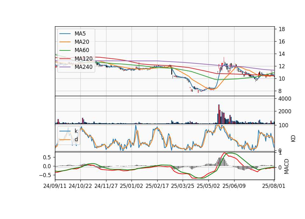Click the 25/05/02 date axis label
Screen dimensions: 305x219
[208, 186]
